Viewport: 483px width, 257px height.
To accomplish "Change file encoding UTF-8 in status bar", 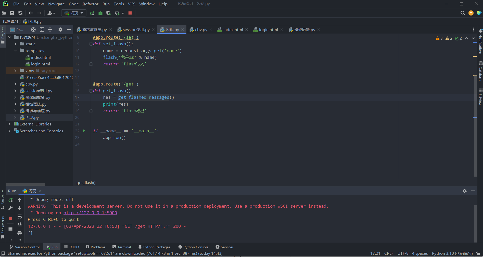I will coord(403,253).
